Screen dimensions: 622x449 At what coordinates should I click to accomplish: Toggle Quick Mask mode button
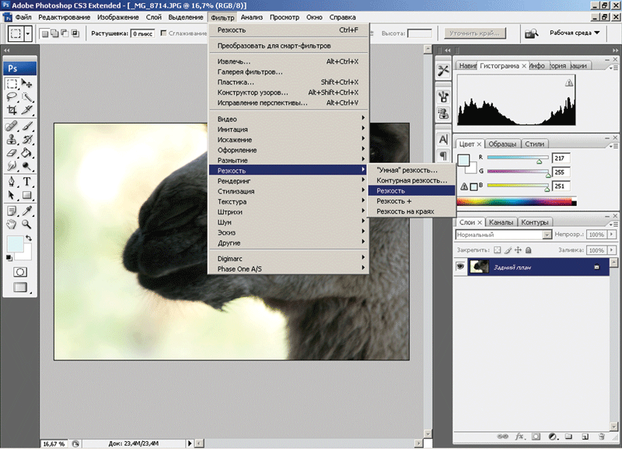pos(19,272)
